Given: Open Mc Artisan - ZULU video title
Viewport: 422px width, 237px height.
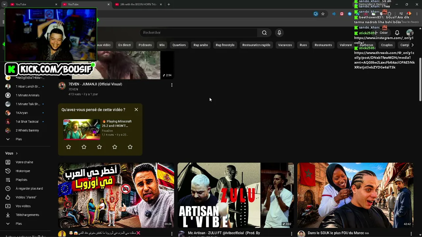Looking at the screenshot, I should click(224, 233).
